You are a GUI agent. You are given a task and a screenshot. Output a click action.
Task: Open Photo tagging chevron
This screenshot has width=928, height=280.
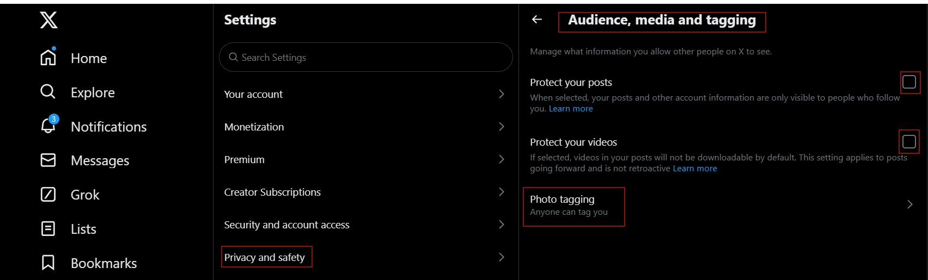click(909, 204)
